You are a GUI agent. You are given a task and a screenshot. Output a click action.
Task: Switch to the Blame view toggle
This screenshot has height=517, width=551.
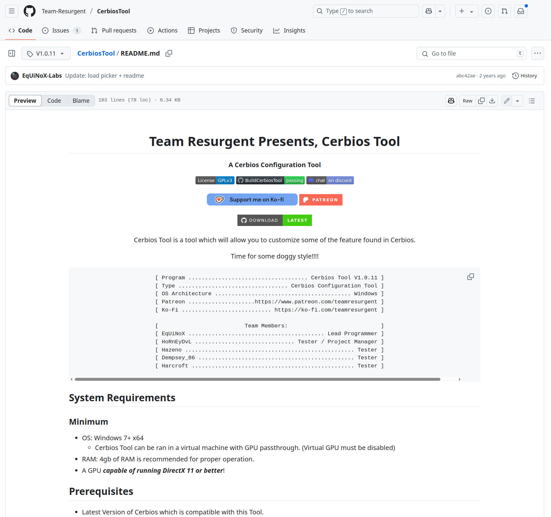(81, 101)
